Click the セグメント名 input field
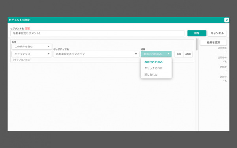This screenshot has height=148, width=237. tap(97, 33)
